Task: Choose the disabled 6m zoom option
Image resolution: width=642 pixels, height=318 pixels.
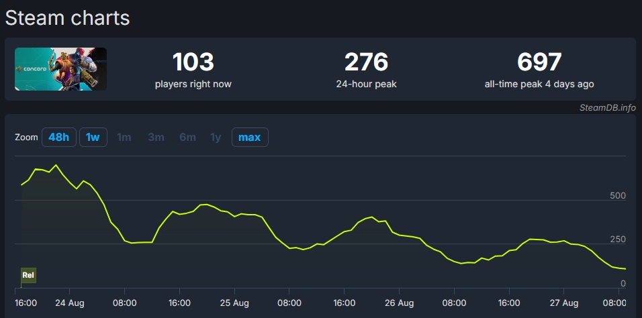Action: coord(187,138)
